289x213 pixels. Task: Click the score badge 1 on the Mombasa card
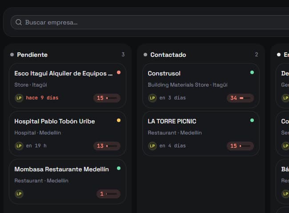tap(108, 193)
